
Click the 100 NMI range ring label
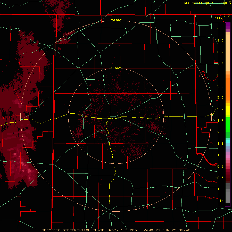point(116,20)
